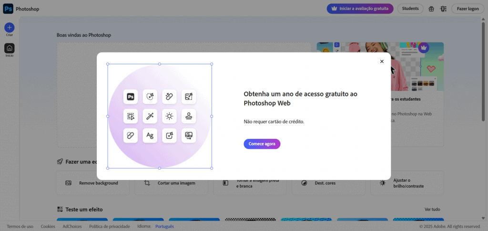488x231 pixels.
Task: Choose the Remove background quick action
Action: tap(93, 183)
